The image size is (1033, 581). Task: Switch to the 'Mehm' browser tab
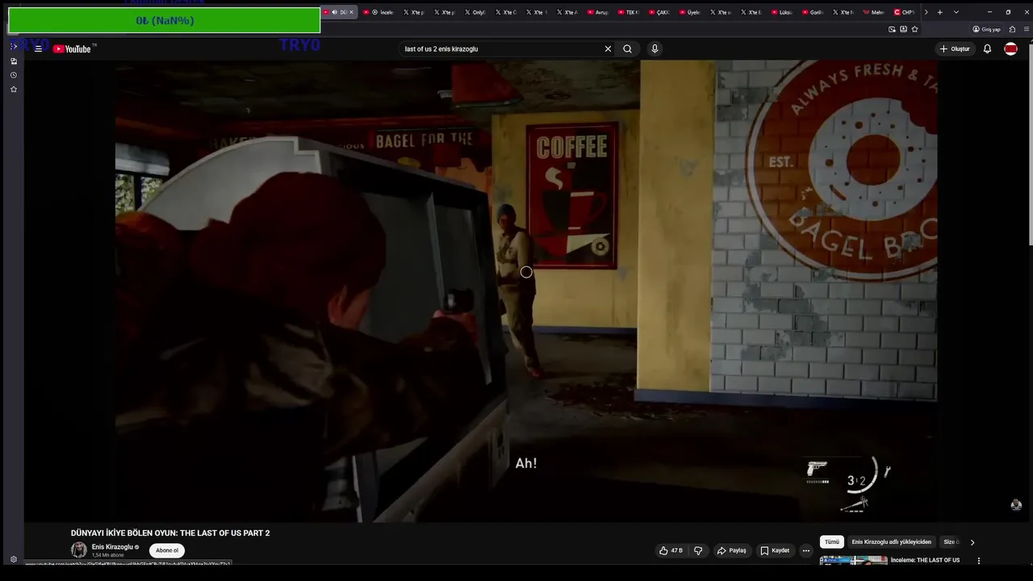pyautogui.click(x=875, y=12)
